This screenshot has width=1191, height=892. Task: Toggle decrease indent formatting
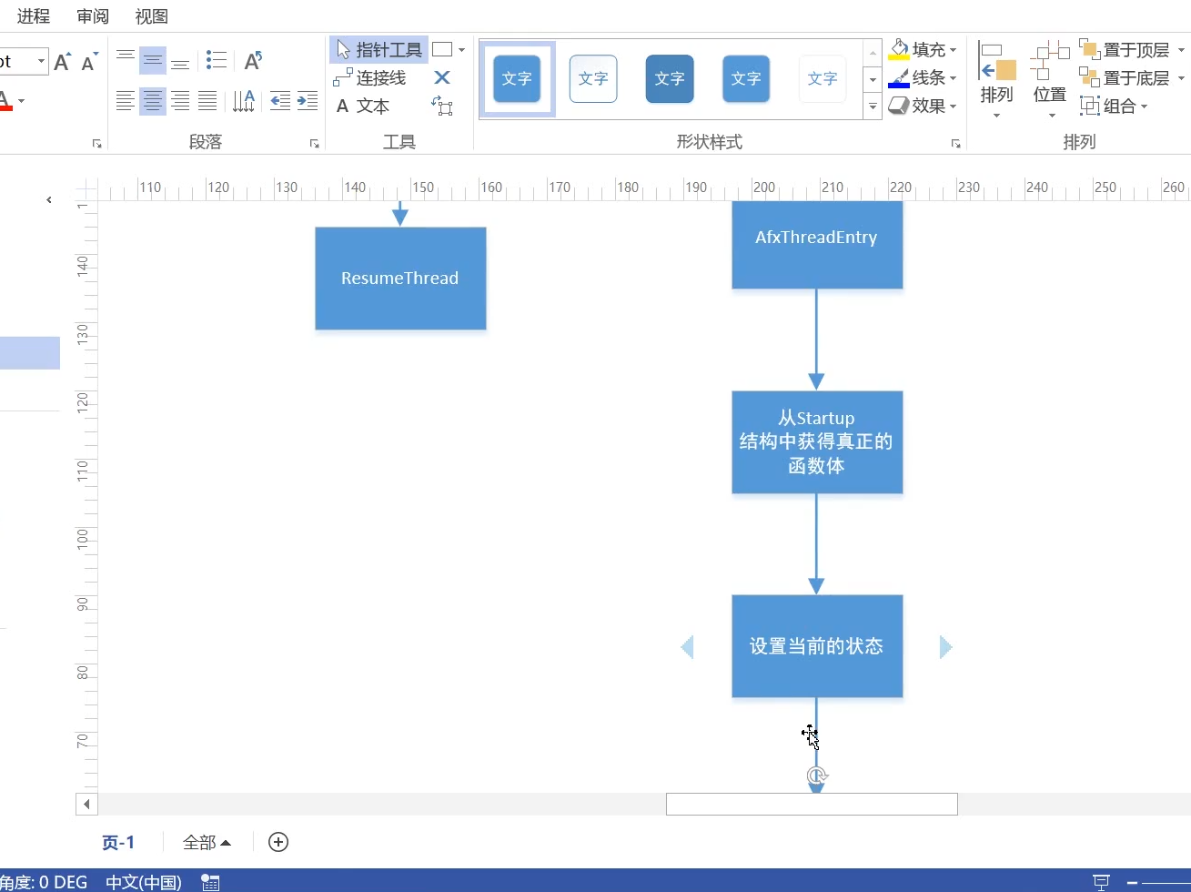[x=279, y=101]
